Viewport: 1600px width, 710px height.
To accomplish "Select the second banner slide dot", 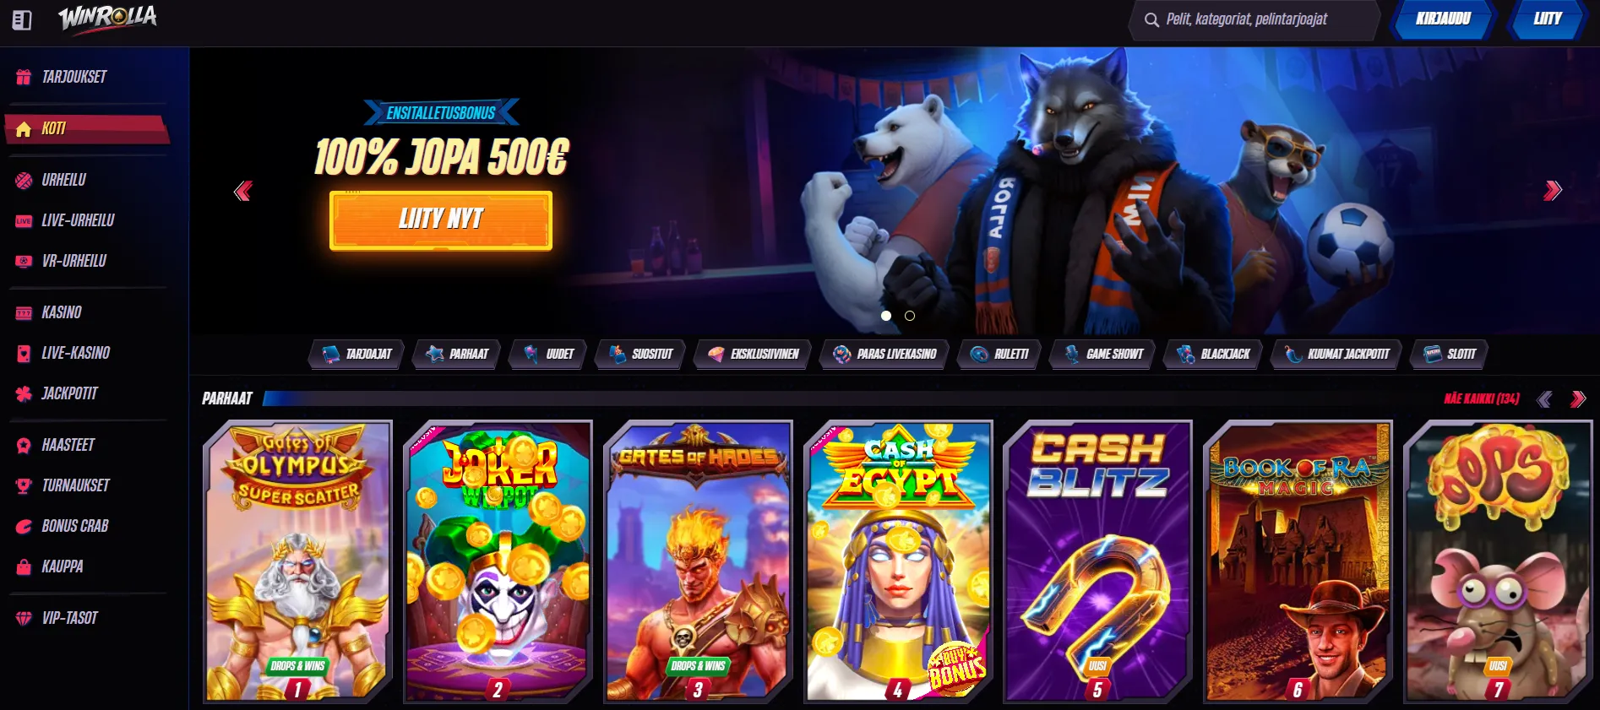I will 910,316.
